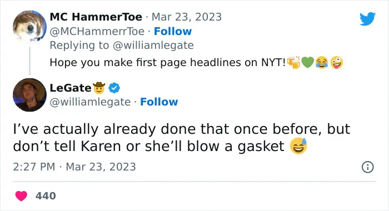This screenshot has height=211, width=389.
Task: Click the green heart emoji
Action: click(x=308, y=62)
